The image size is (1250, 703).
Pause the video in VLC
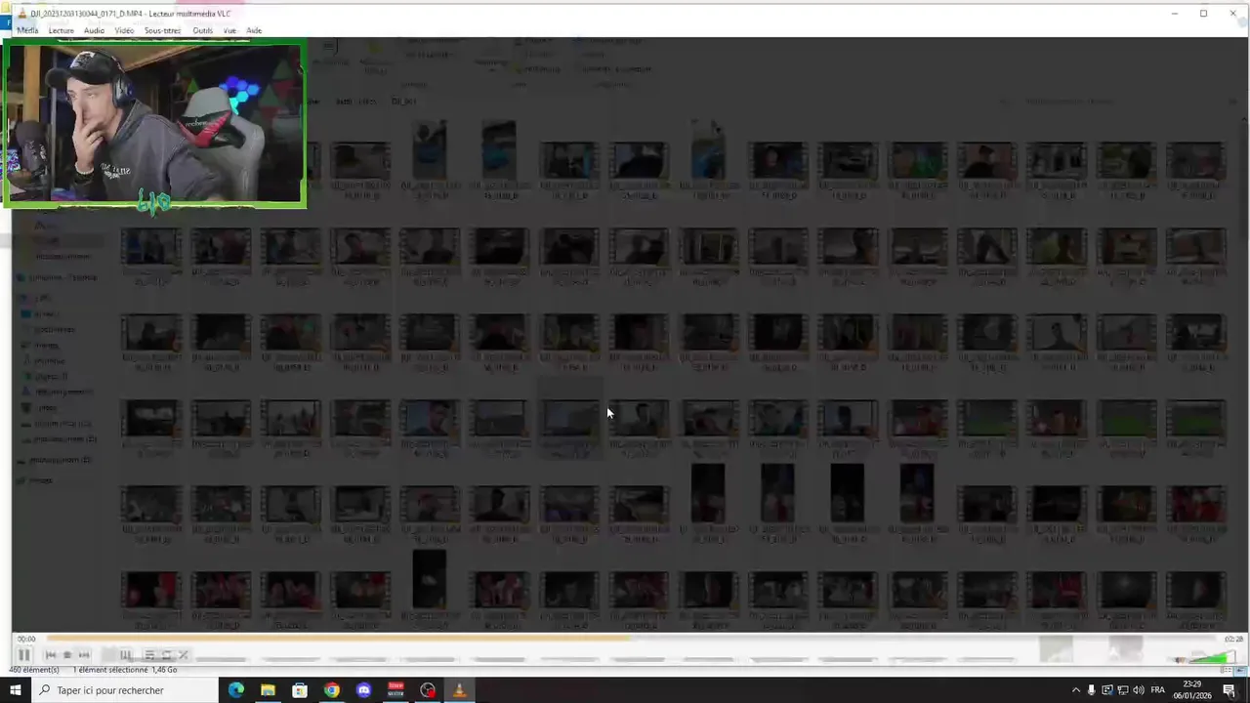point(24,655)
